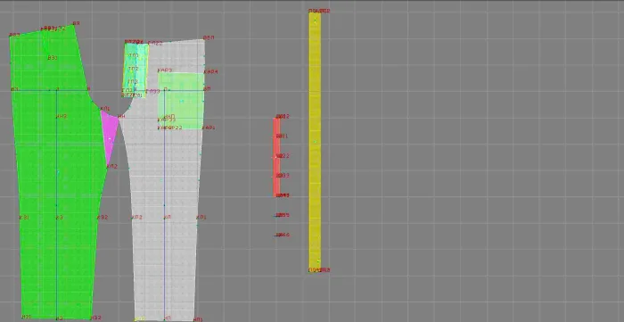Screen dimensions: 624x322
Task: Select the red belt-loop strip piece
Action: [276, 156]
